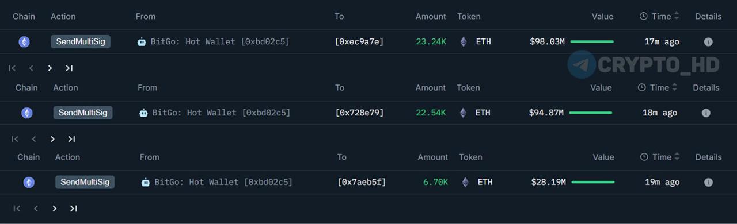737x224 pixels.
Task: Go to next page under the first table
Action: coord(50,68)
